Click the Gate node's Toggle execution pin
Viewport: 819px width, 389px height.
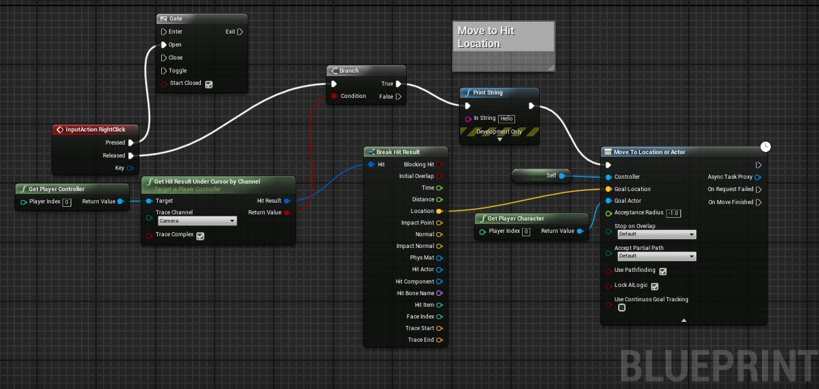pyautogui.click(x=163, y=71)
